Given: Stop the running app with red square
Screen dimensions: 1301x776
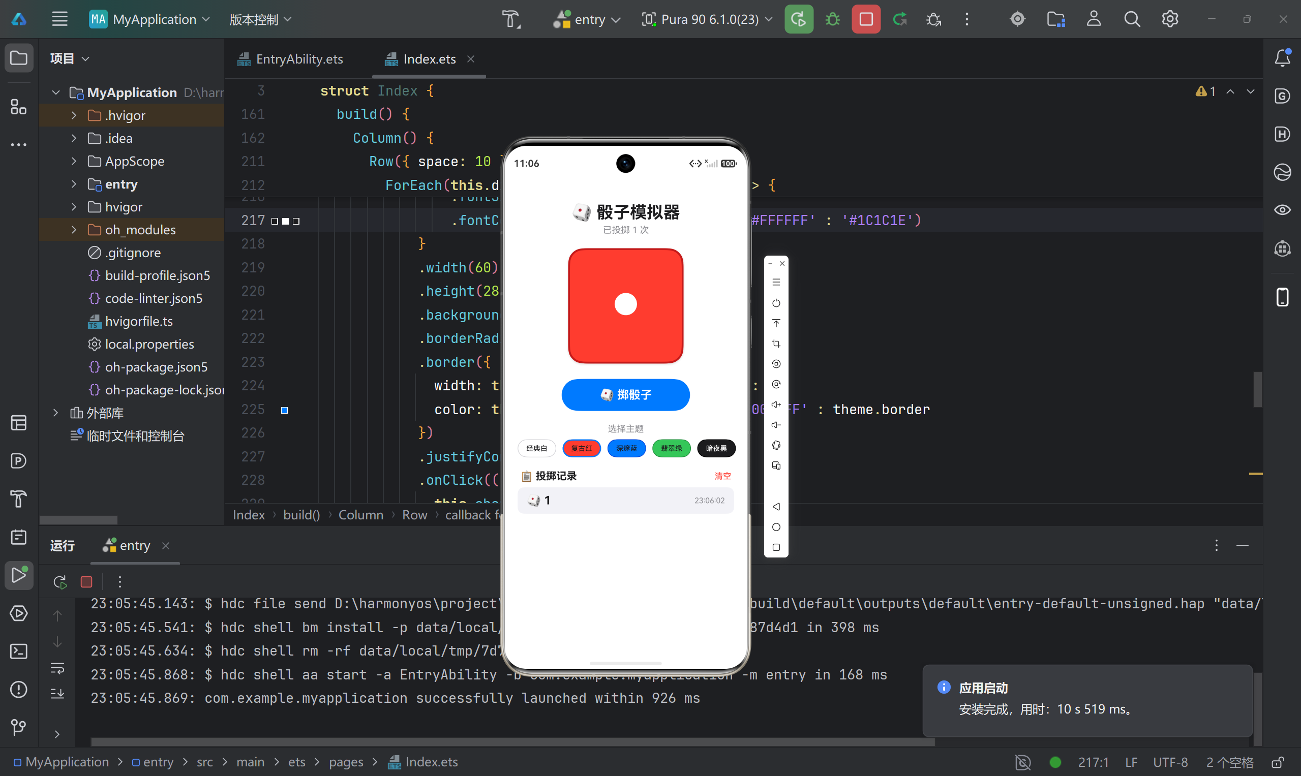Looking at the screenshot, I should pos(866,19).
